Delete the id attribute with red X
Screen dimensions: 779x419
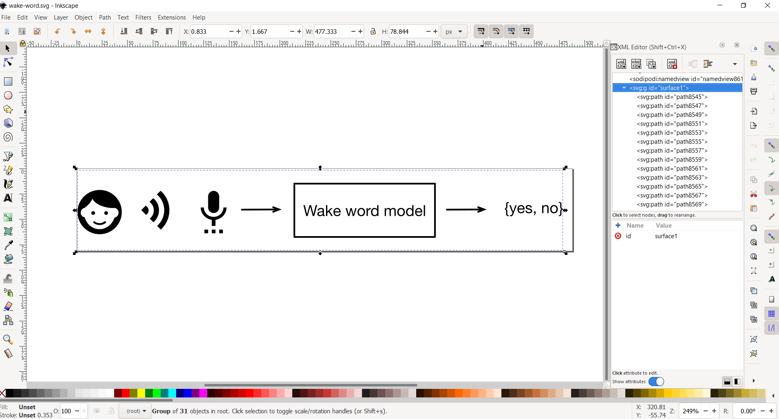click(x=618, y=236)
